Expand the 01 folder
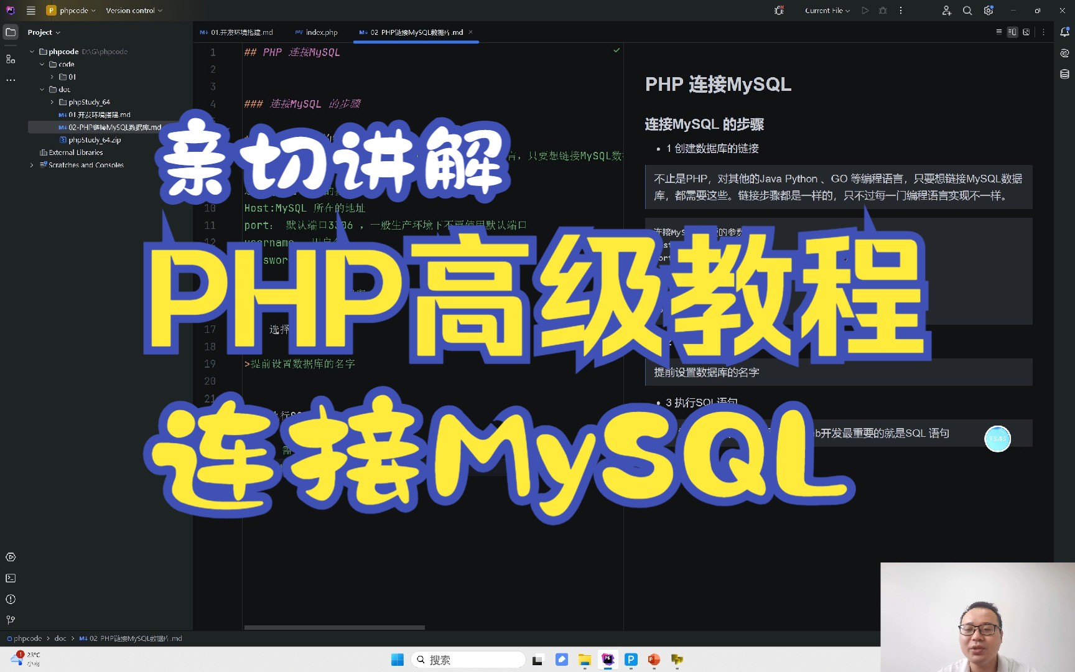This screenshot has width=1075, height=672. tap(52, 77)
